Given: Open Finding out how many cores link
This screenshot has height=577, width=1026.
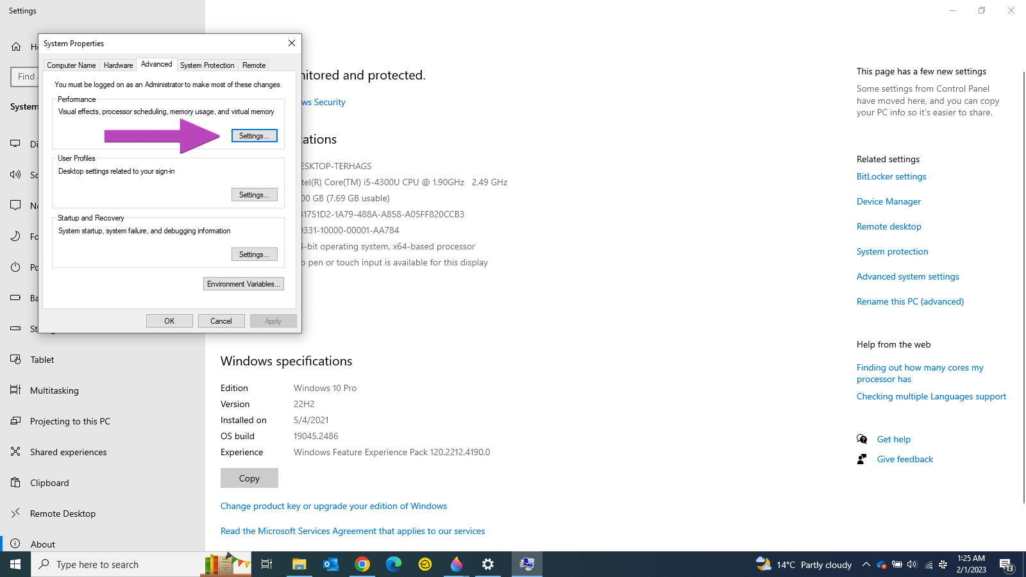Looking at the screenshot, I should click(x=920, y=373).
